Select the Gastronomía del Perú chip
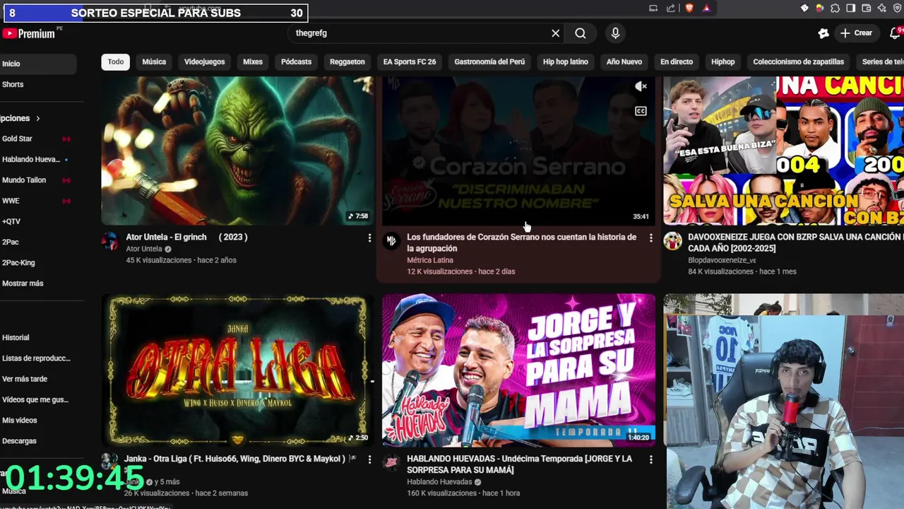 click(489, 62)
